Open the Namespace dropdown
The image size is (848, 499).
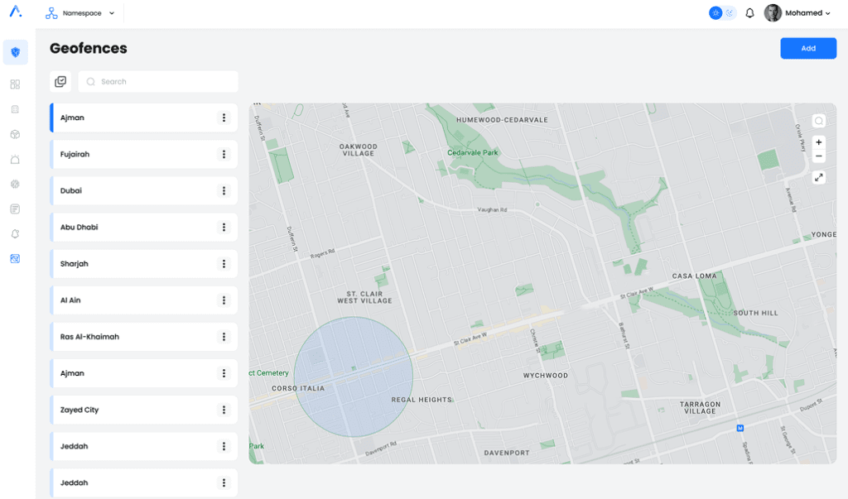tap(81, 13)
